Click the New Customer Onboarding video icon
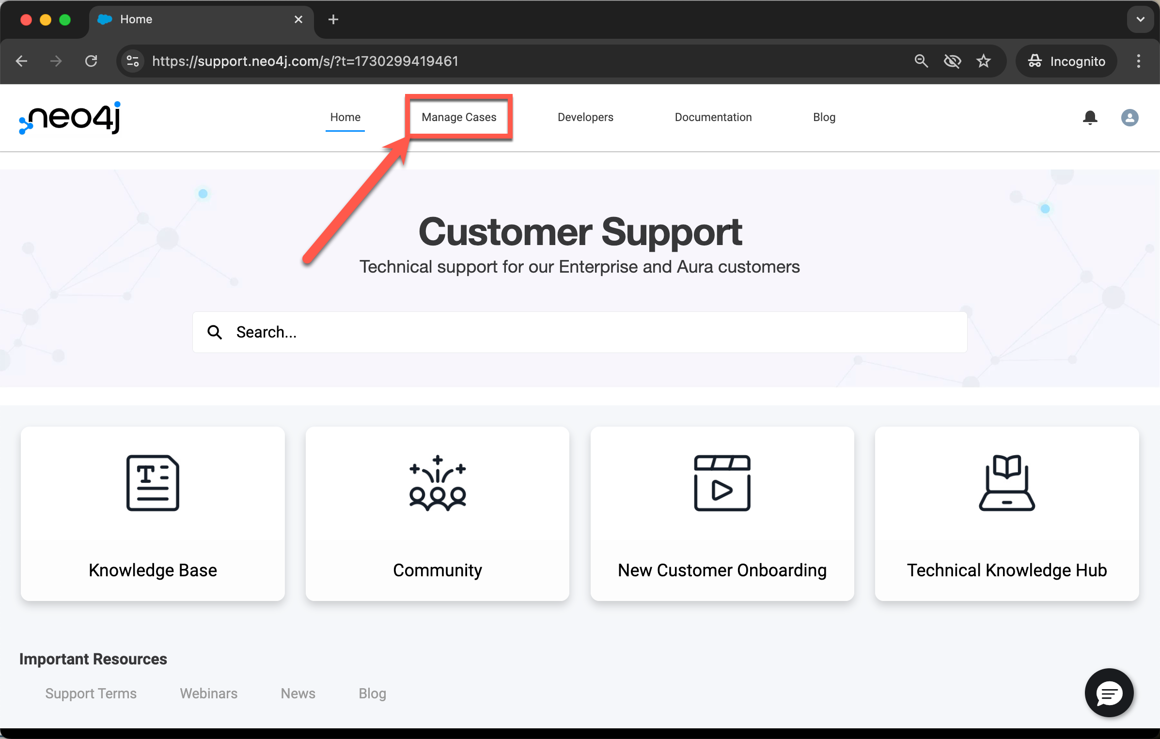 (x=722, y=483)
